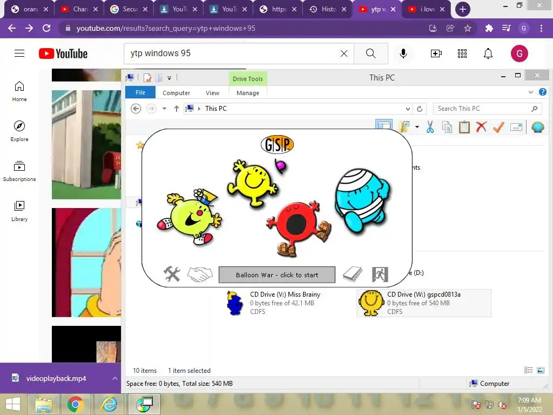Viewport: 553px width, 415px height.
Task: Open the File tab in Explorer ribbon
Action: click(140, 92)
